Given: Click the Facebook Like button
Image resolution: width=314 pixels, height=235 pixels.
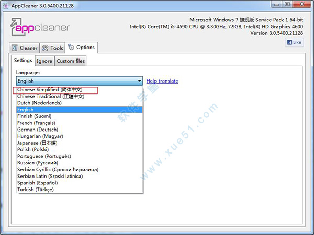Looking at the screenshot, I should click(x=294, y=43).
